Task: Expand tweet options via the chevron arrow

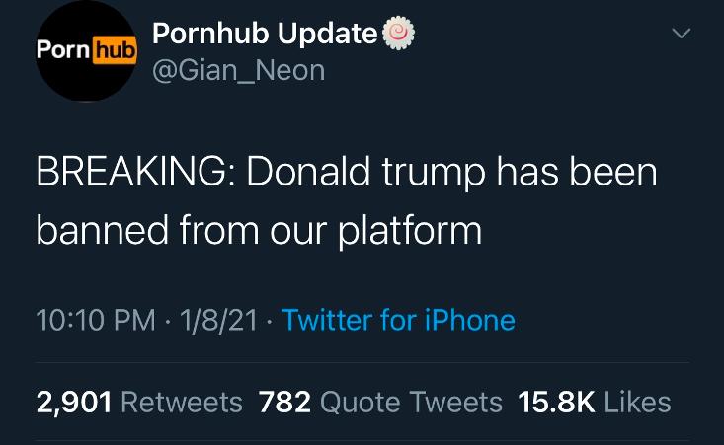Action: pos(682,34)
